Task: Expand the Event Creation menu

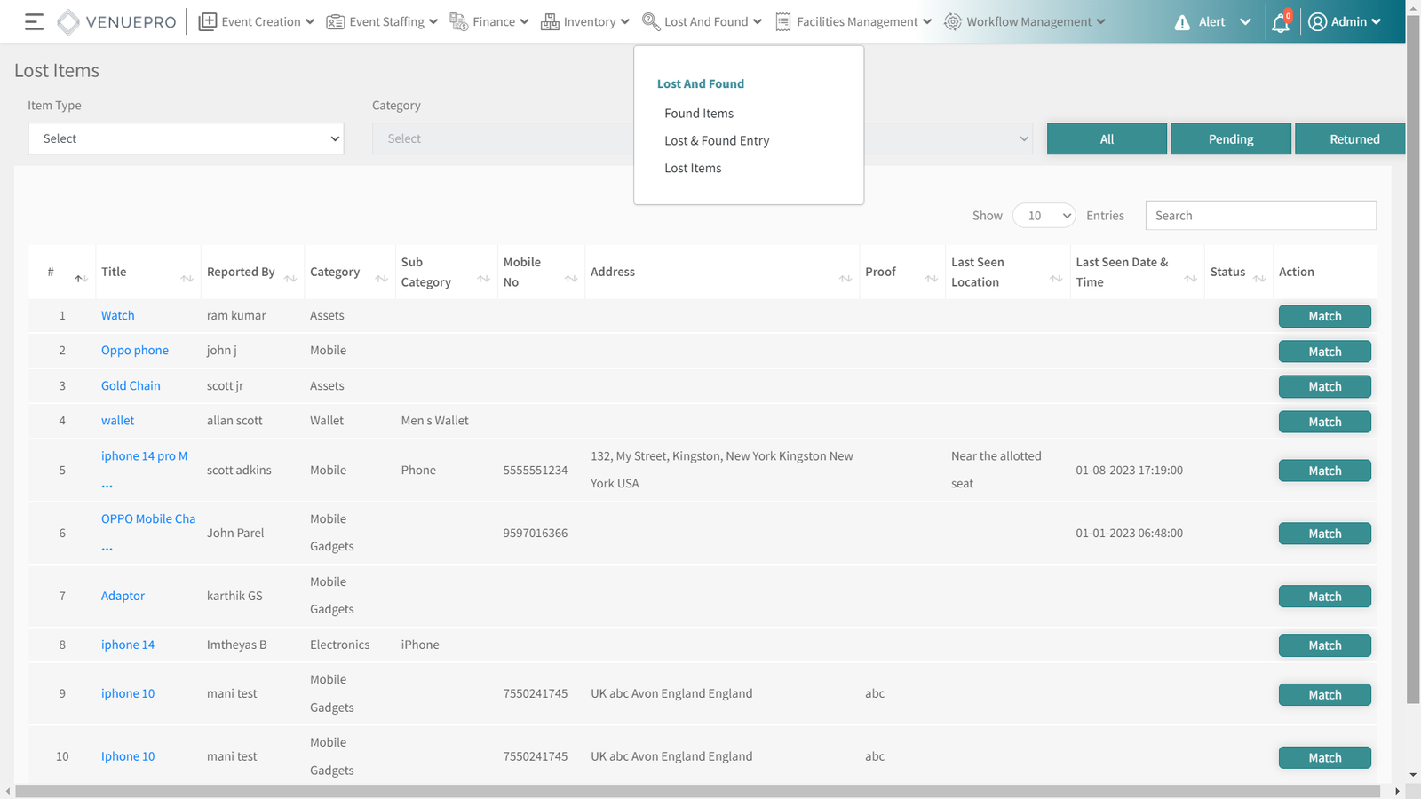Action: (x=256, y=22)
